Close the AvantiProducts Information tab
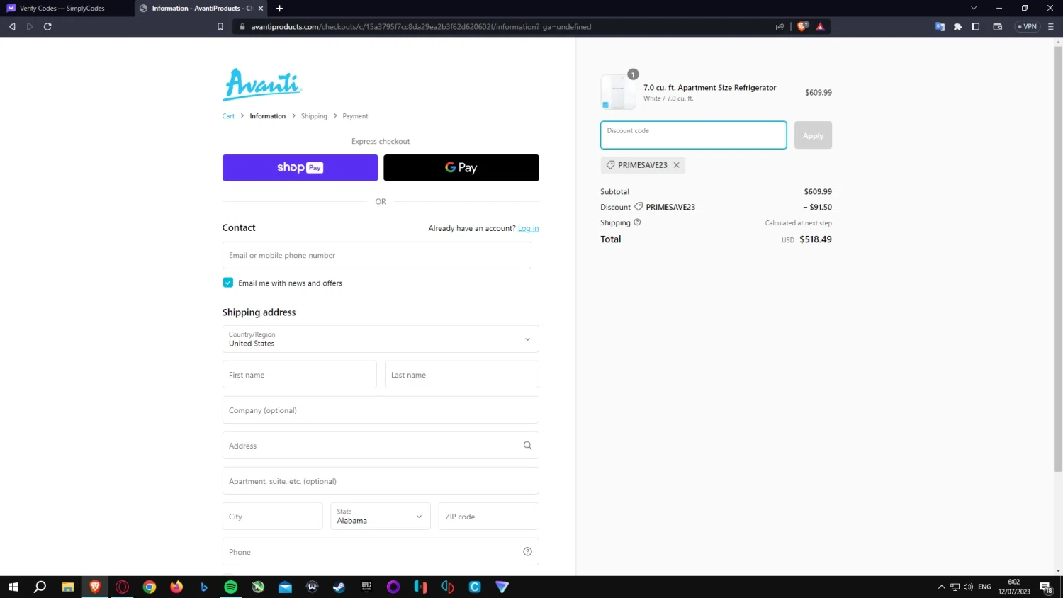 tap(261, 9)
